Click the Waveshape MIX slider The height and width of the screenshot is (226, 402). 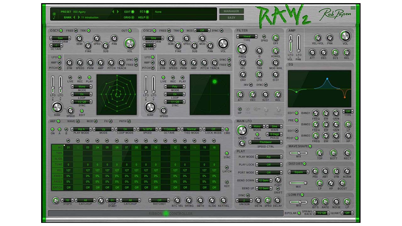pyautogui.click(x=298, y=153)
